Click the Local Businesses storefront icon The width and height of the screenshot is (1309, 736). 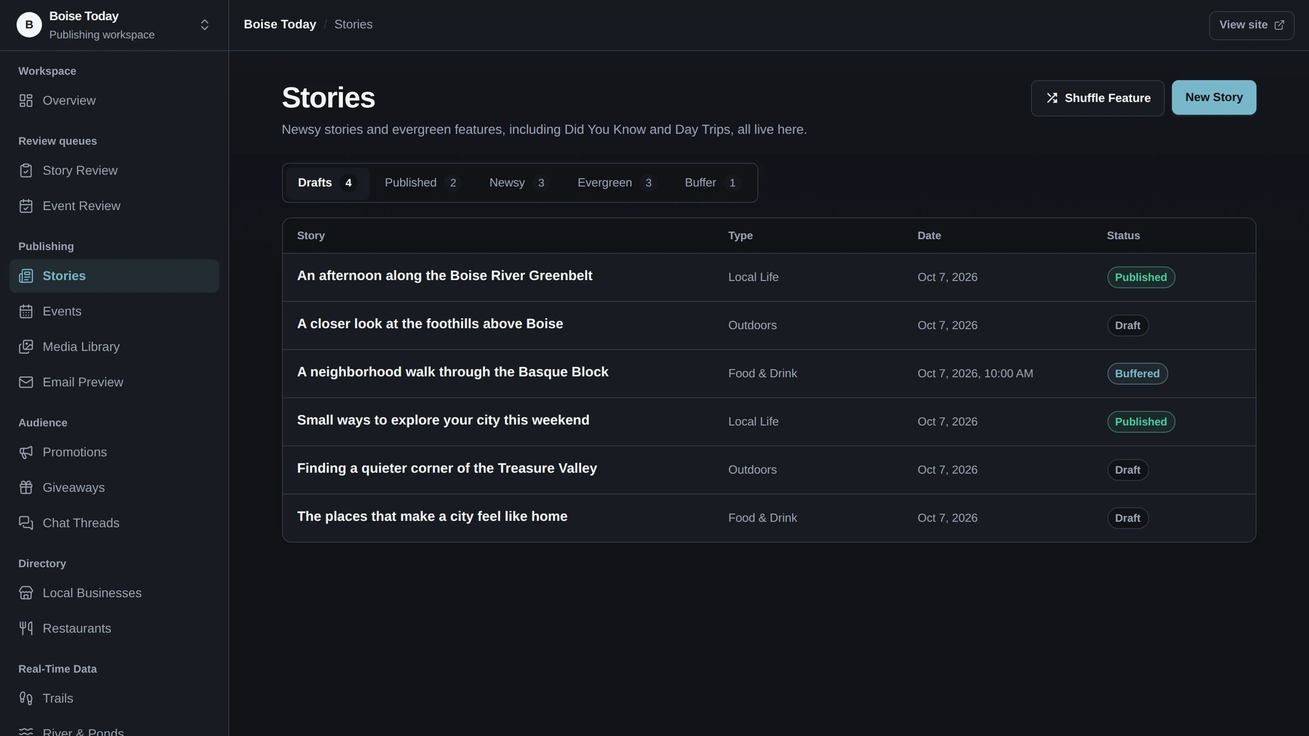tap(26, 593)
